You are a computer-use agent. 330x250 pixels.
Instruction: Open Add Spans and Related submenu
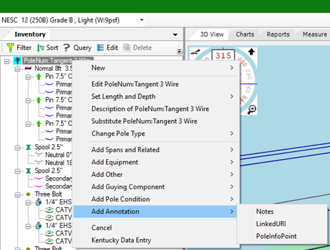tap(156, 149)
